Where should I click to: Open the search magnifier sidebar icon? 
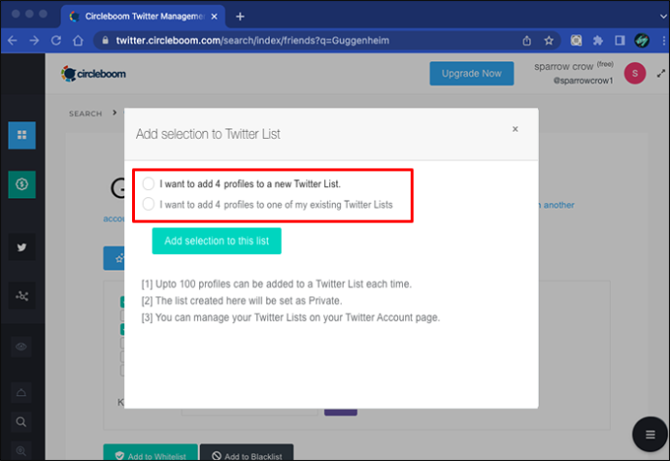(x=21, y=422)
